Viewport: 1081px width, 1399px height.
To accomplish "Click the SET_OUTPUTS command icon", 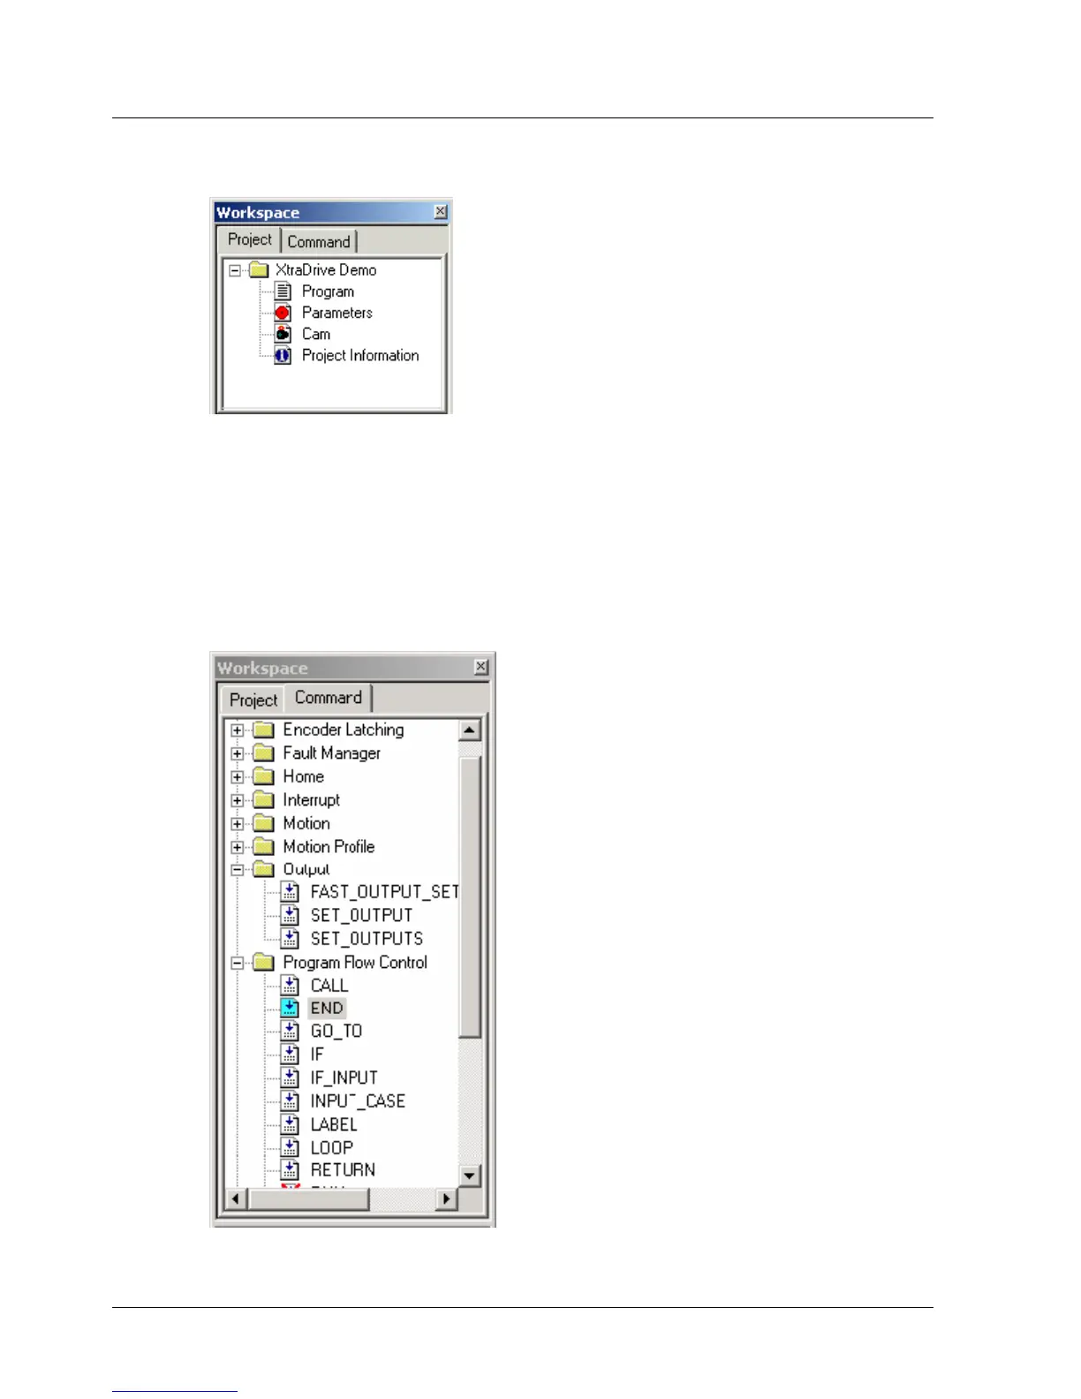I will 290,938.
